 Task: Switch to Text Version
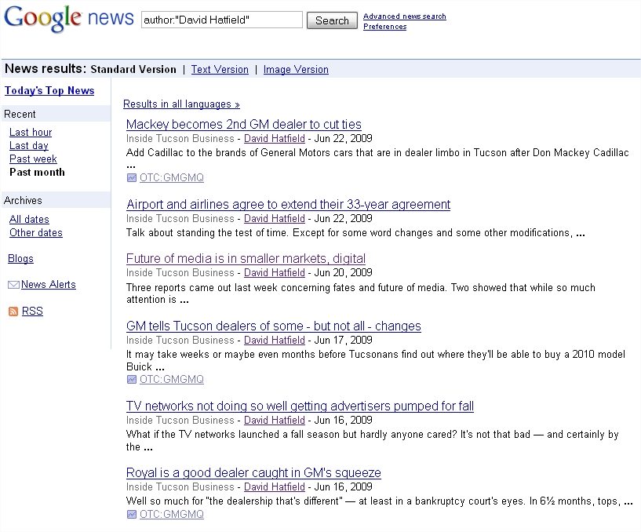[x=220, y=70]
